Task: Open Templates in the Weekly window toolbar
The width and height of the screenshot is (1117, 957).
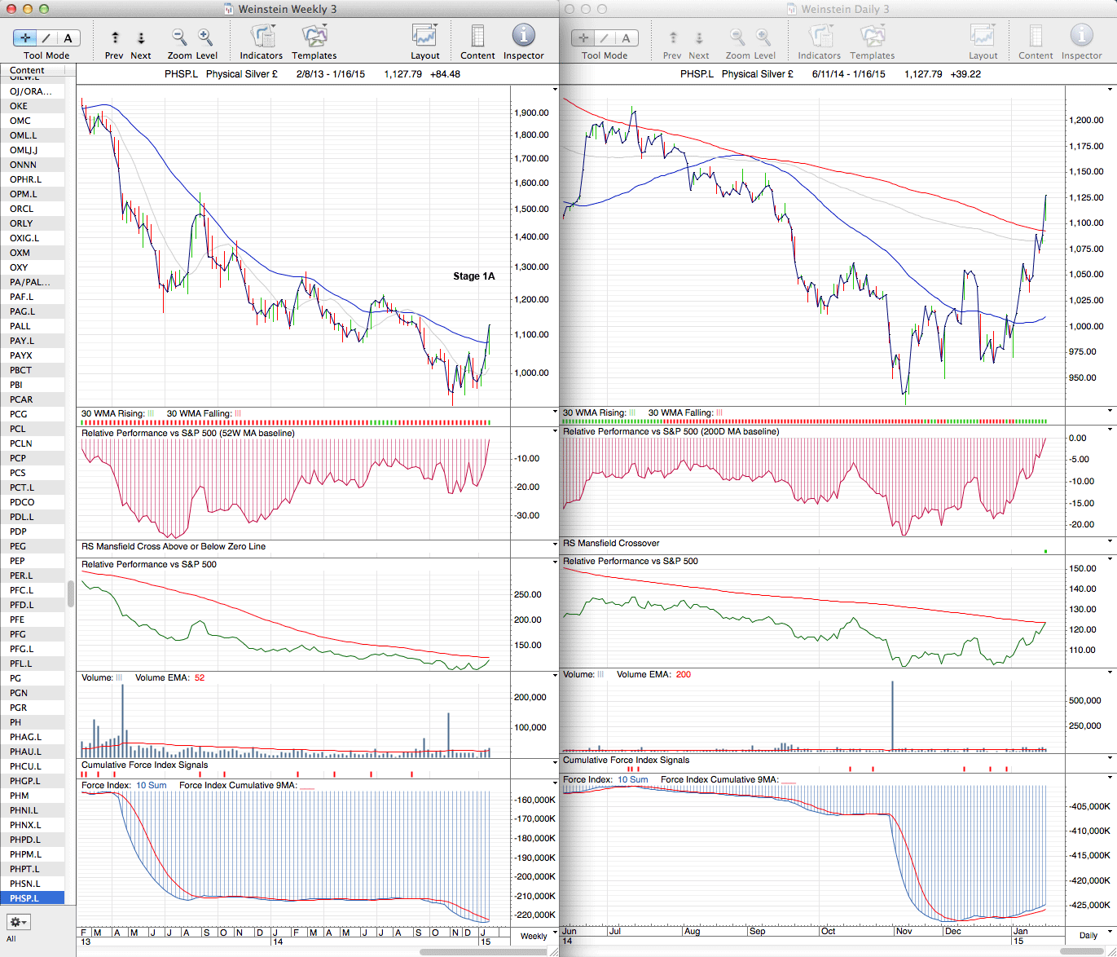Action: click(x=314, y=37)
